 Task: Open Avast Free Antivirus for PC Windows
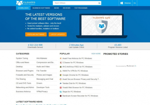pyautogui.click(x=77, y=58)
